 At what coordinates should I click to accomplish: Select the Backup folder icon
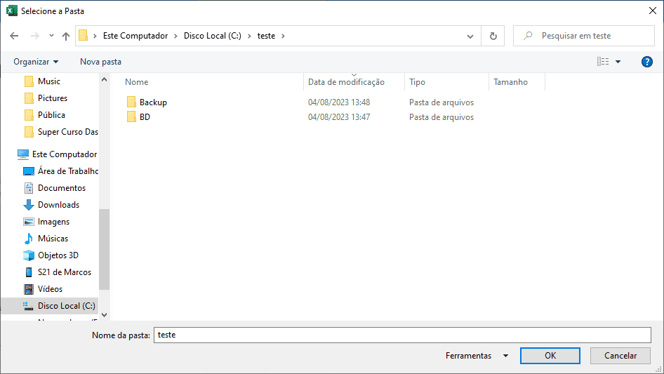tap(131, 102)
